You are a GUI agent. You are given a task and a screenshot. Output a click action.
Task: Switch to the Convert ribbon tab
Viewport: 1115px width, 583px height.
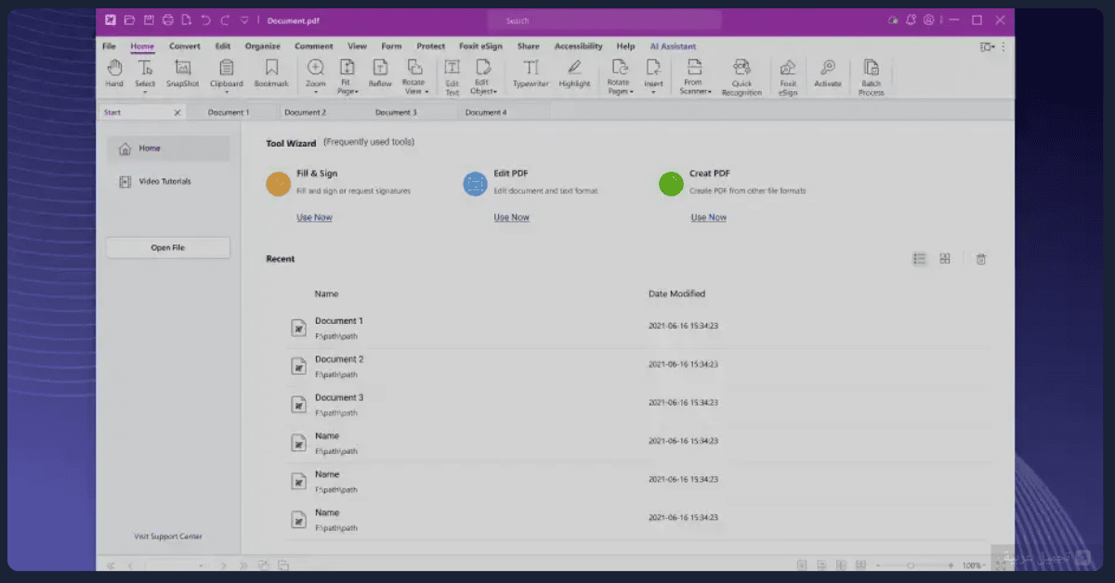coord(185,46)
